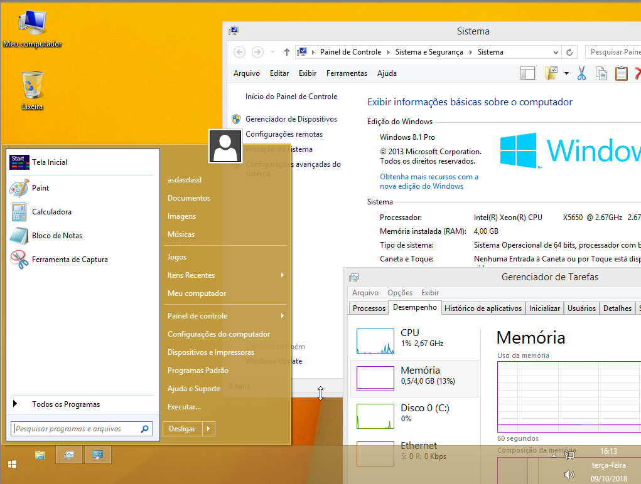Select the Lixeira recycle bin icon

pyautogui.click(x=32, y=90)
